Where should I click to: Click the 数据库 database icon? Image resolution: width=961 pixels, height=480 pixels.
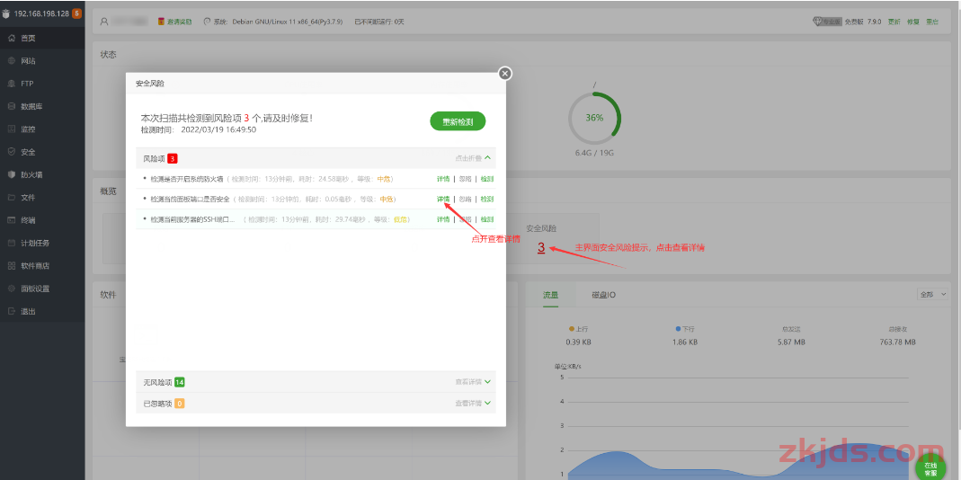point(11,106)
